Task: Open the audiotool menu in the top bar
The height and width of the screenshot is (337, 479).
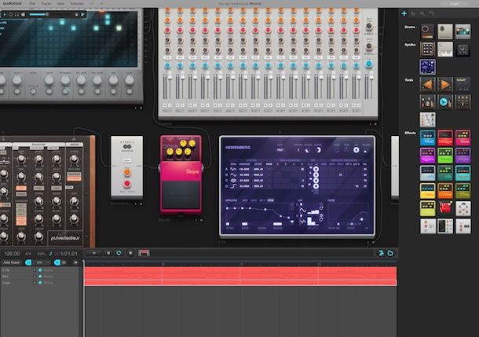Action: [13, 3]
